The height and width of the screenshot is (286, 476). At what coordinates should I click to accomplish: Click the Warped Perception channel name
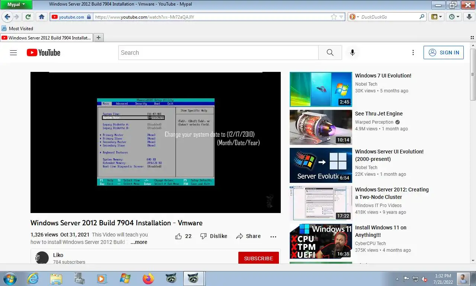tap(374, 122)
